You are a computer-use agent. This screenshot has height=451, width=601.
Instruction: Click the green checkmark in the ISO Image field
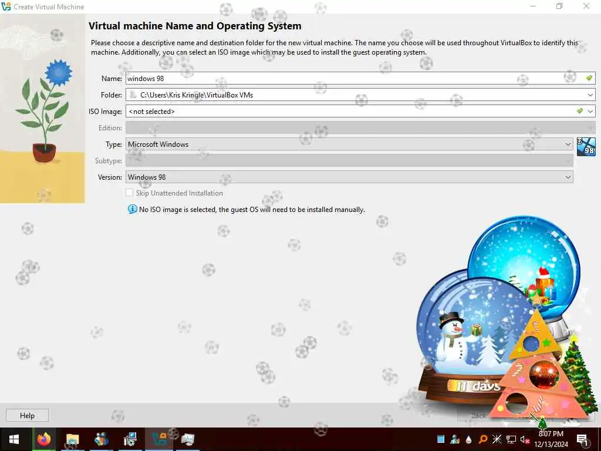point(579,111)
